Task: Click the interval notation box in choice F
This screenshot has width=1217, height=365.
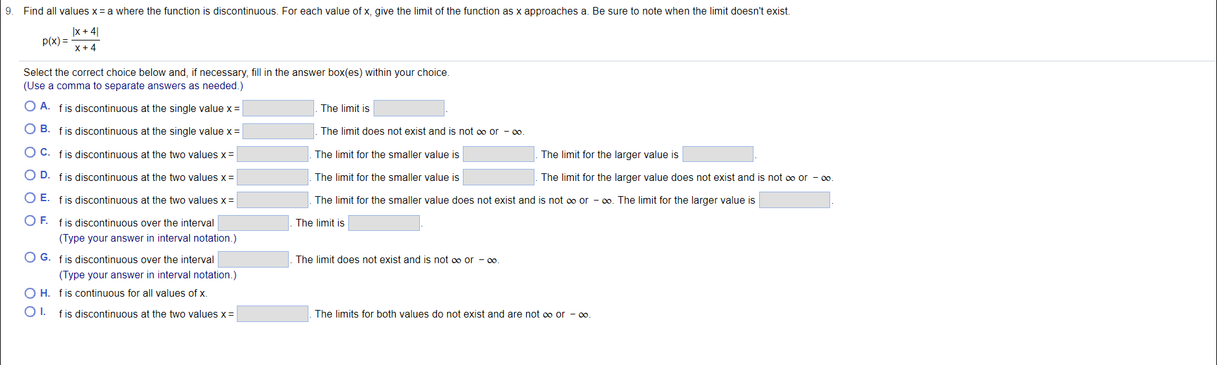Action: point(253,223)
